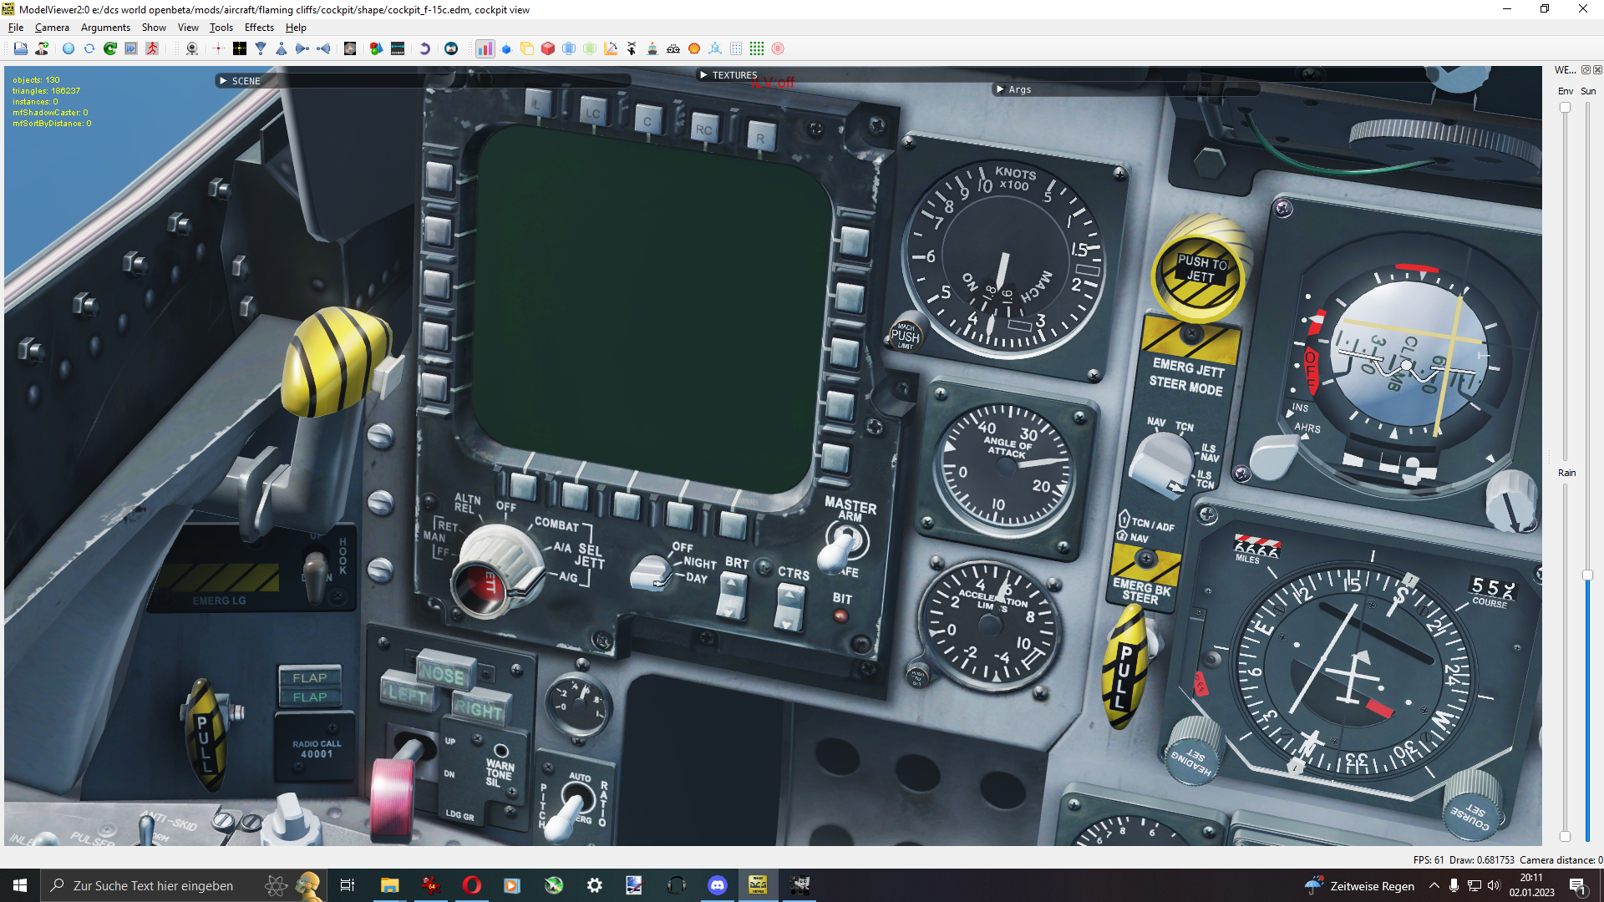This screenshot has height=902, width=1604.
Task: Click the ship toolbar icon
Action: (x=652, y=48)
